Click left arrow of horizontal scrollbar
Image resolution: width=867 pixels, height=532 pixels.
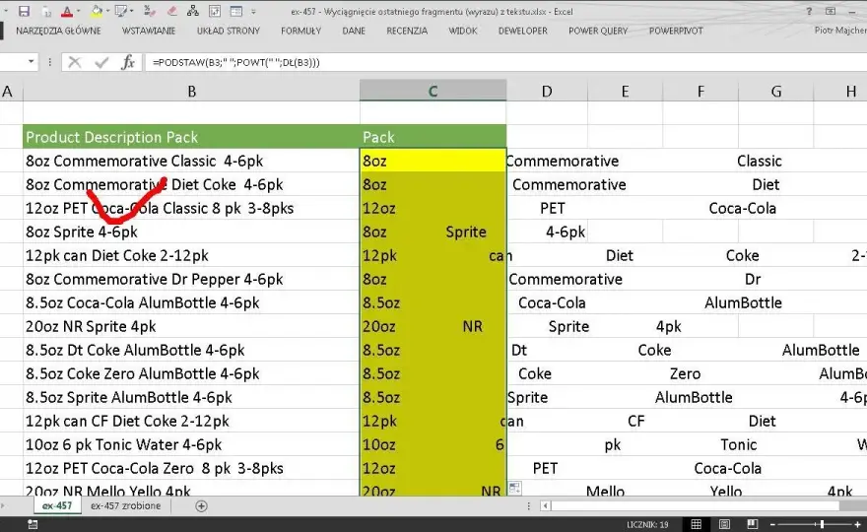click(545, 505)
